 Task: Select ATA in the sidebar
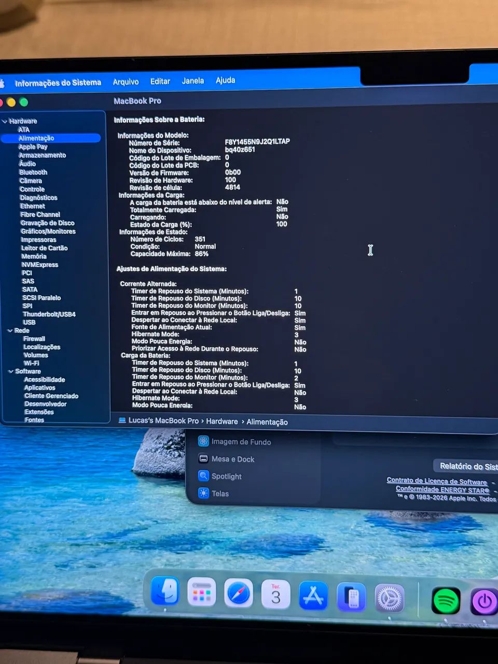click(x=24, y=130)
